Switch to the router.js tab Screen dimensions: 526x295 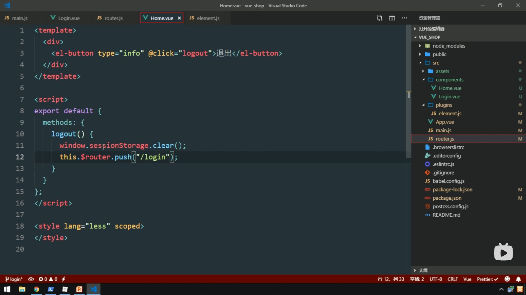pyautogui.click(x=110, y=18)
